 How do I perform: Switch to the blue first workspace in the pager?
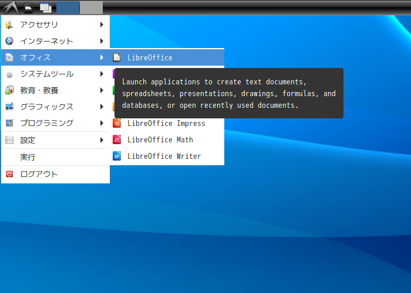click(68, 8)
